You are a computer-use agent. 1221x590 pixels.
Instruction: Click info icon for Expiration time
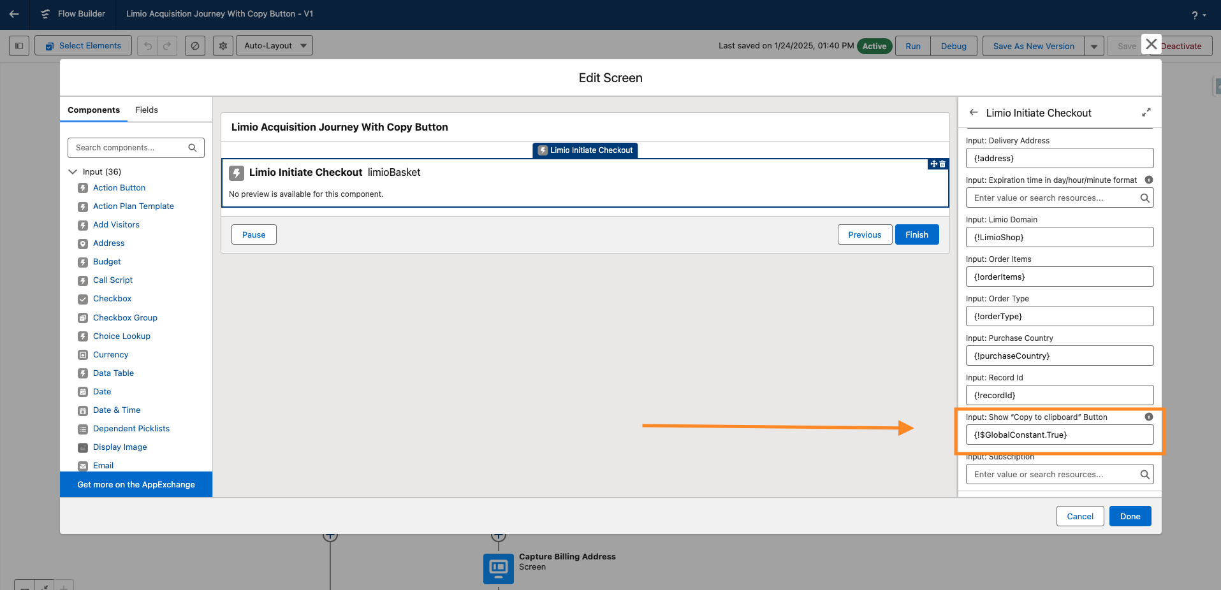point(1149,180)
